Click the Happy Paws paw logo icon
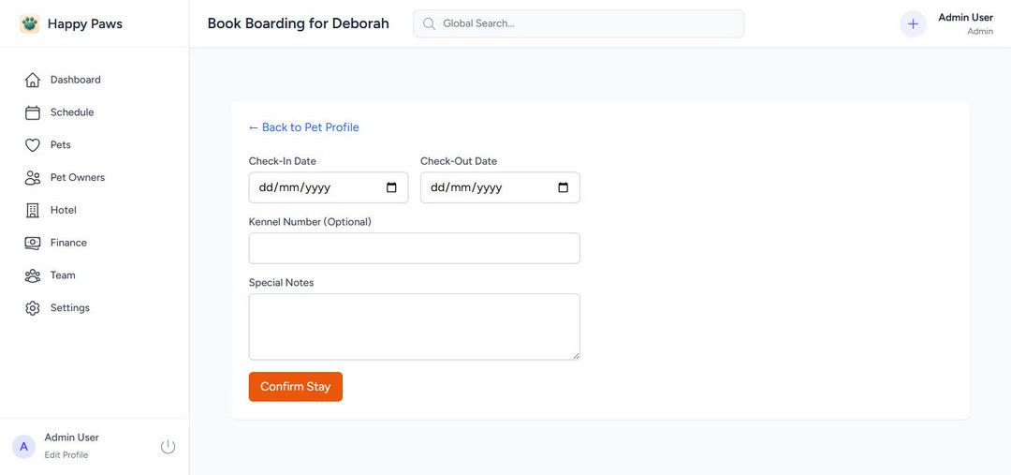Image resolution: width=1011 pixels, height=475 pixels. pos(30,24)
